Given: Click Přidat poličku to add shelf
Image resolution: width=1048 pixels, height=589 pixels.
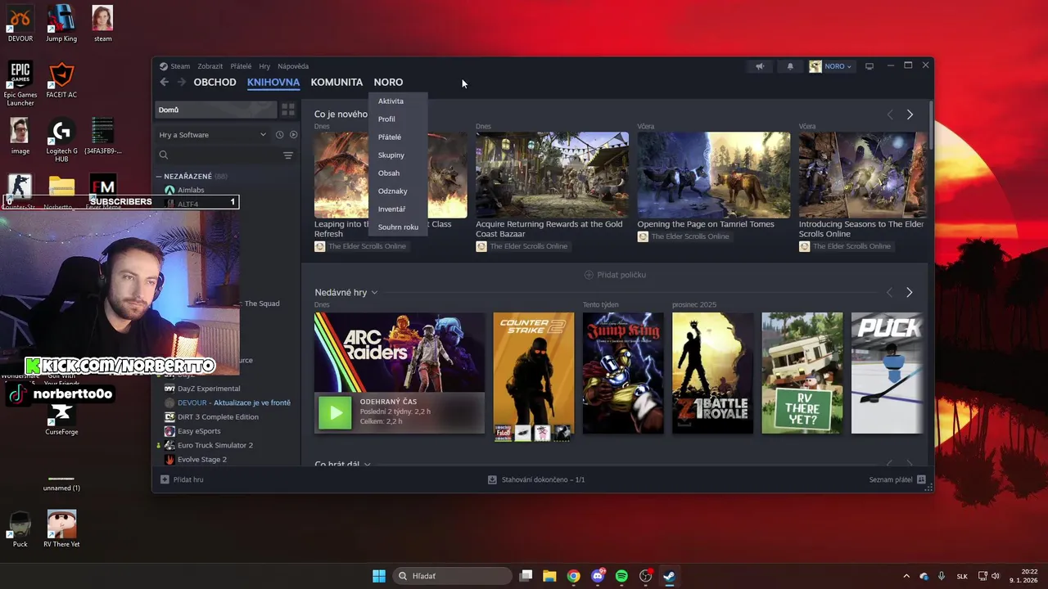Looking at the screenshot, I should pyautogui.click(x=615, y=275).
